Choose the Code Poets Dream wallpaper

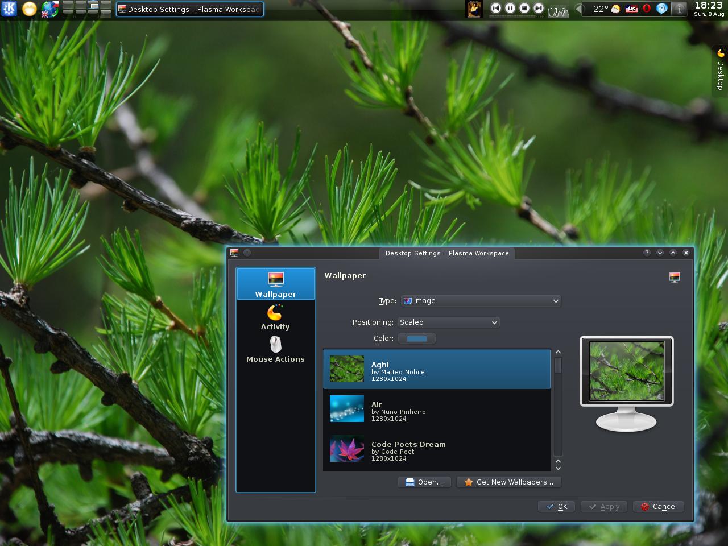point(437,449)
